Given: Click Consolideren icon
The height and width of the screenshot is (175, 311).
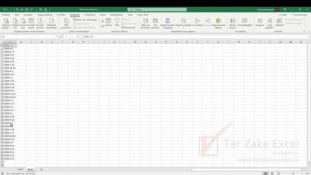Looking at the screenshot, I should point(198,22).
